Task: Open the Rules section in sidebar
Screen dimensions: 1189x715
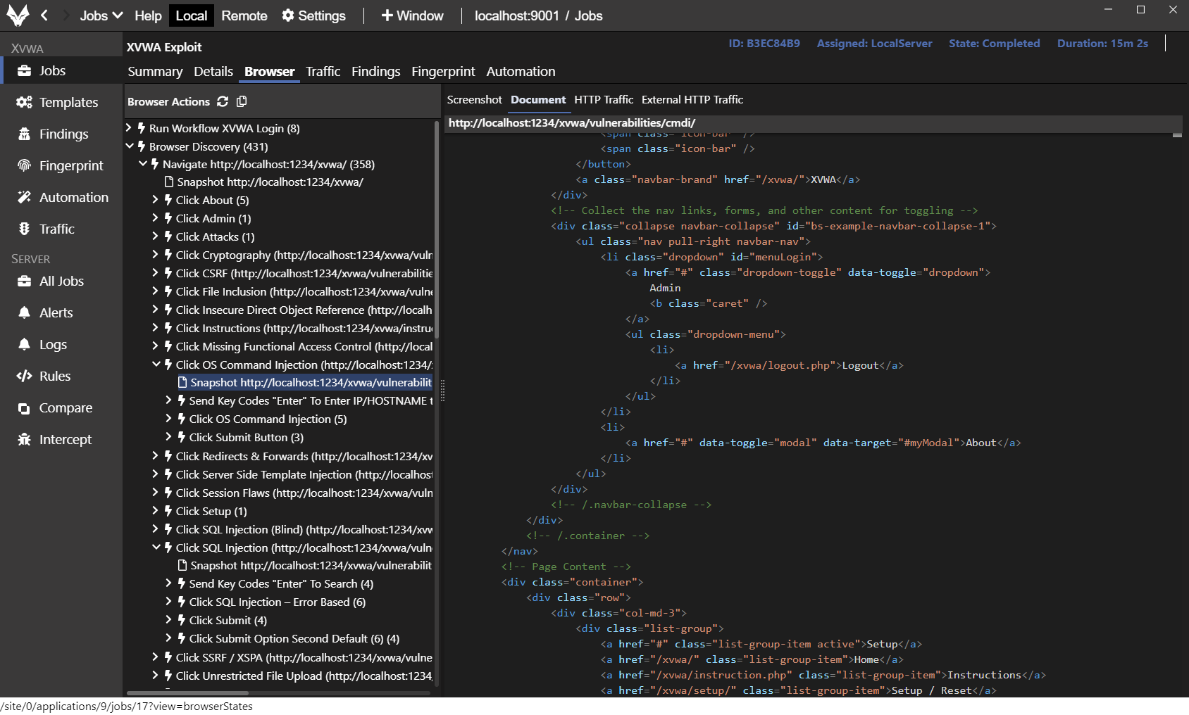Action: click(54, 376)
